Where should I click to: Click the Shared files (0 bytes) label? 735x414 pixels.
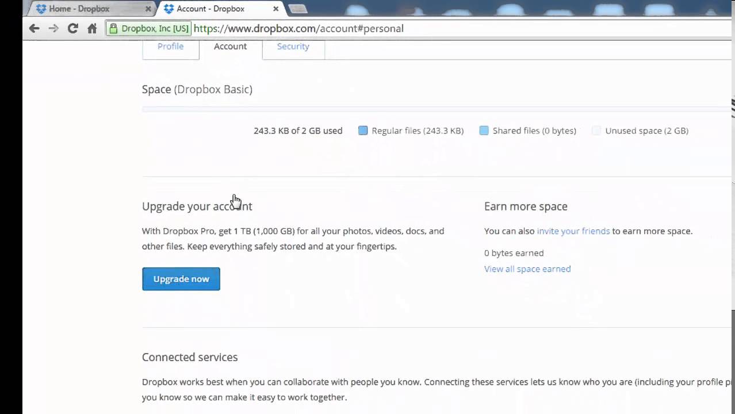tap(534, 131)
